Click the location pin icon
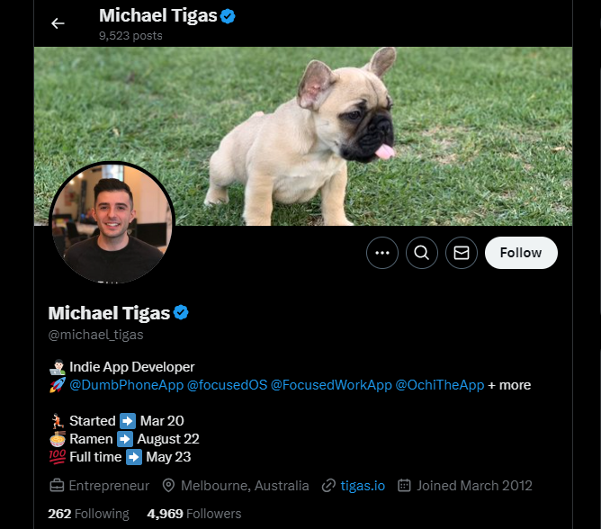The width and height of the screenshot is (601, 529). (168, 486)
